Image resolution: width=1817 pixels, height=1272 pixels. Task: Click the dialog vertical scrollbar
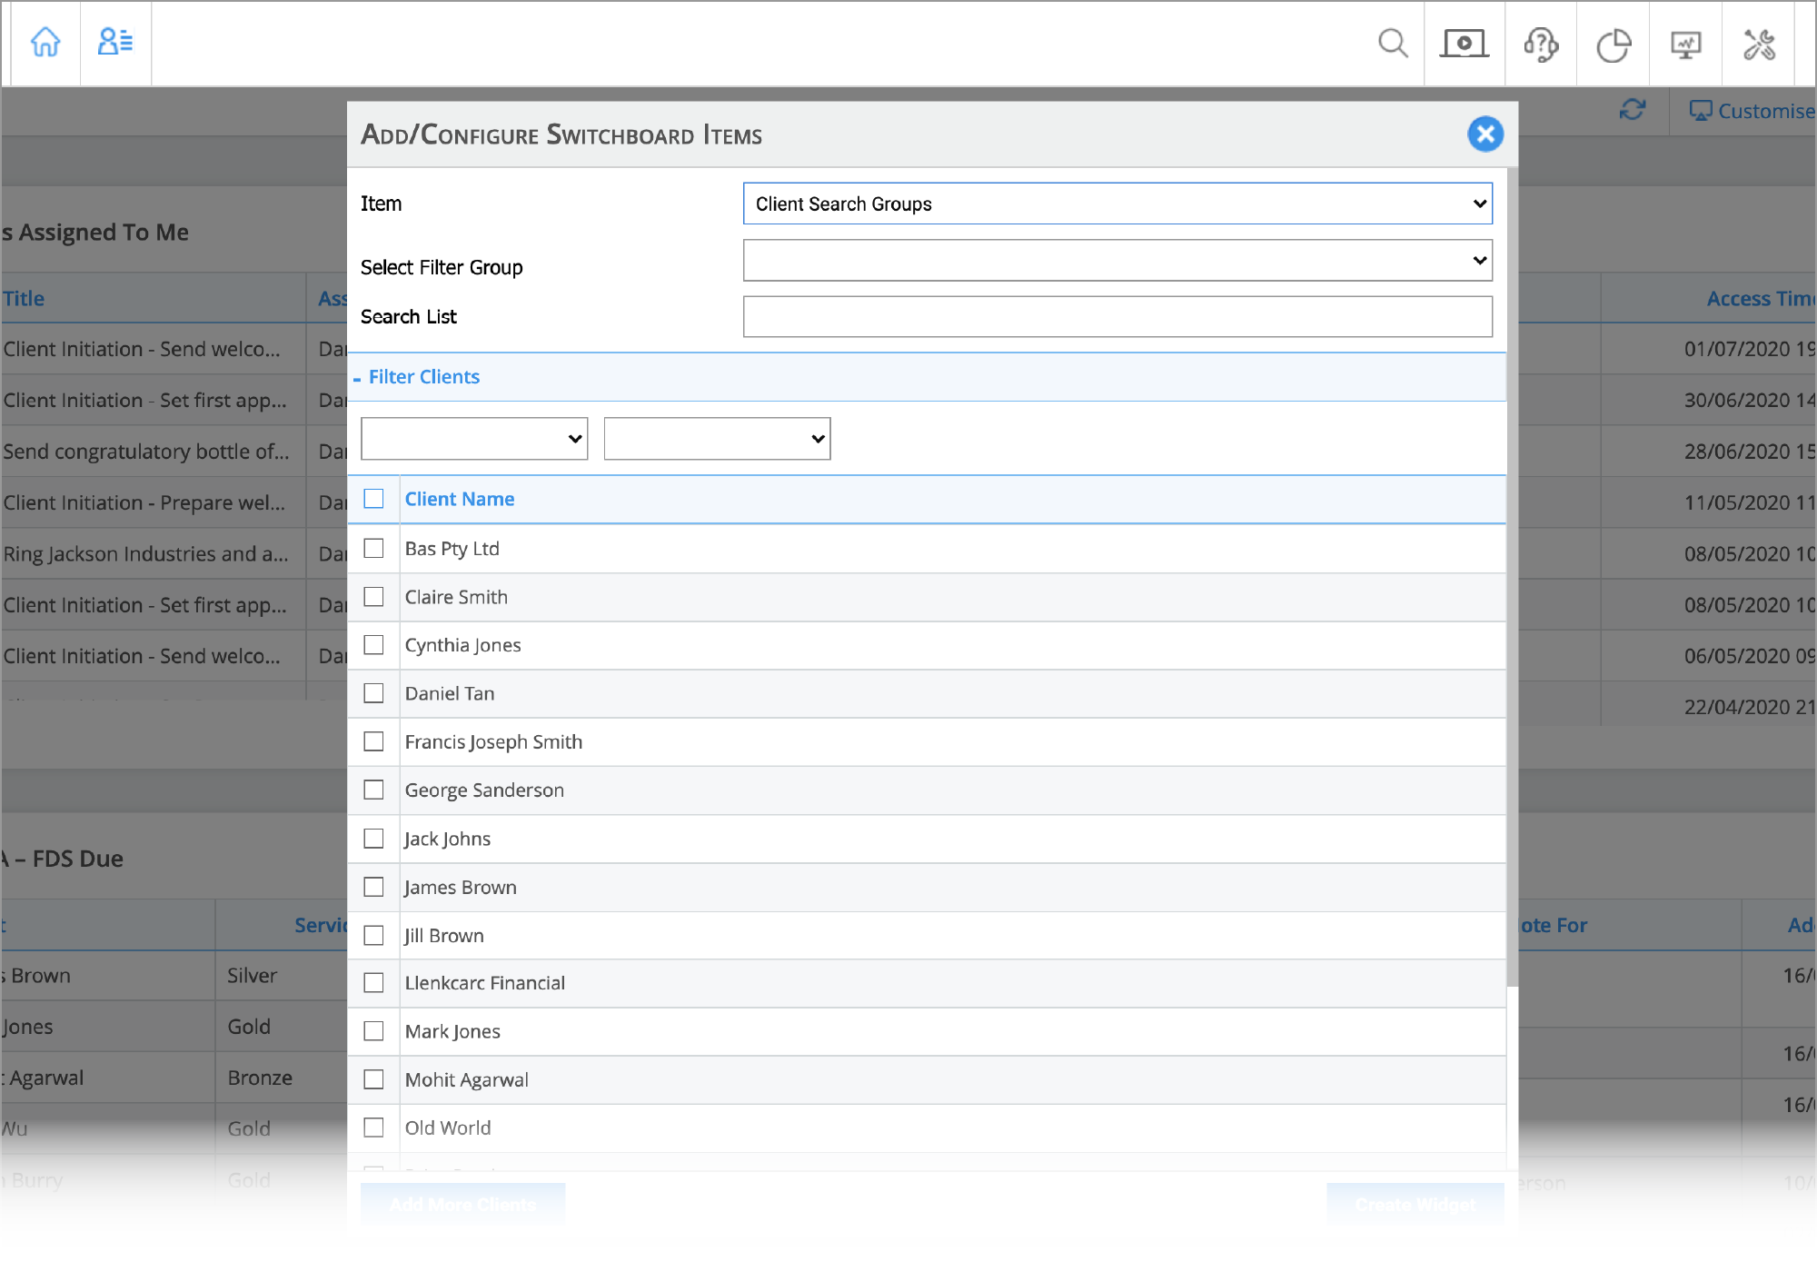click(x=1512, y=577)
